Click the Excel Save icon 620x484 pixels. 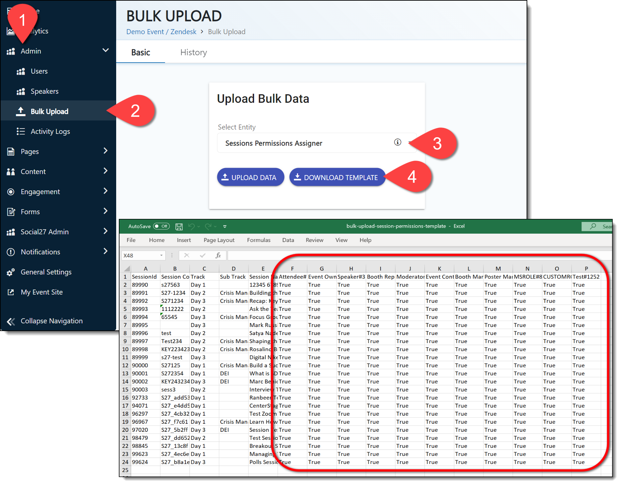179,227
